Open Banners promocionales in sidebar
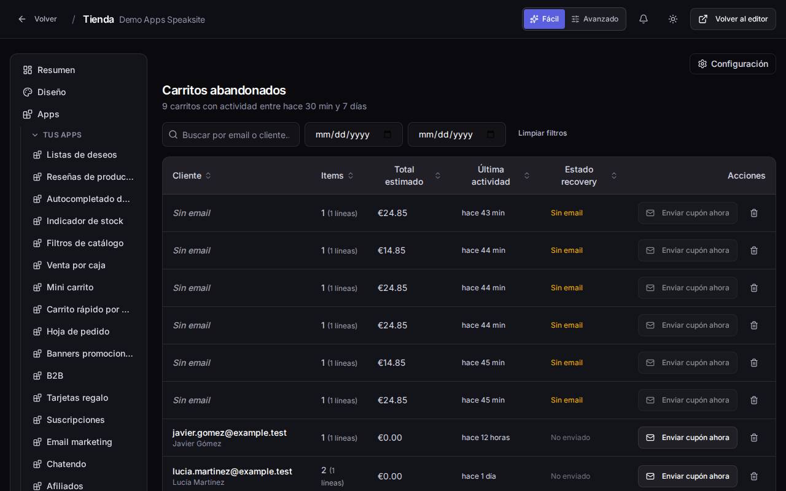This screenshot has height=491, width=786. (83, 354)
